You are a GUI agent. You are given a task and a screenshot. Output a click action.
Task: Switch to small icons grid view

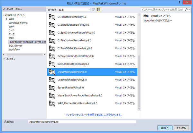94,10
